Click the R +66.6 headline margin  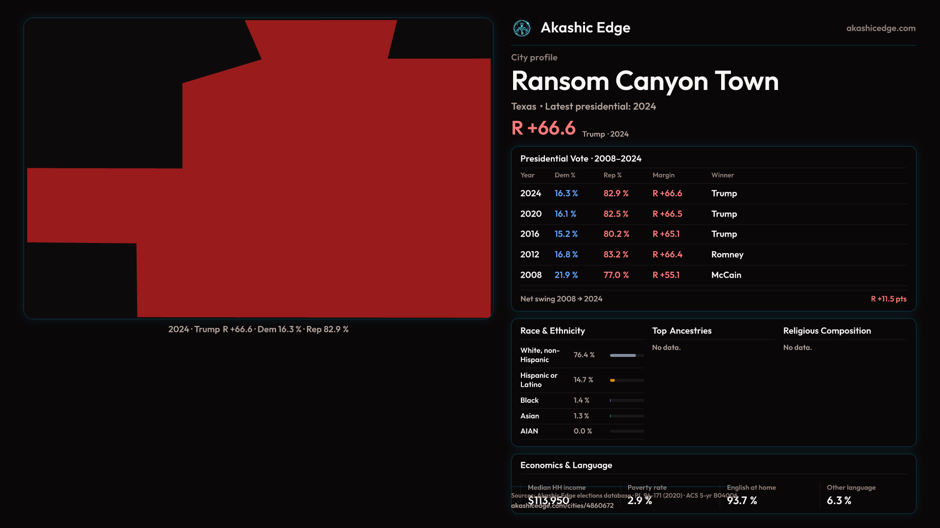click(x=543, y=128)
